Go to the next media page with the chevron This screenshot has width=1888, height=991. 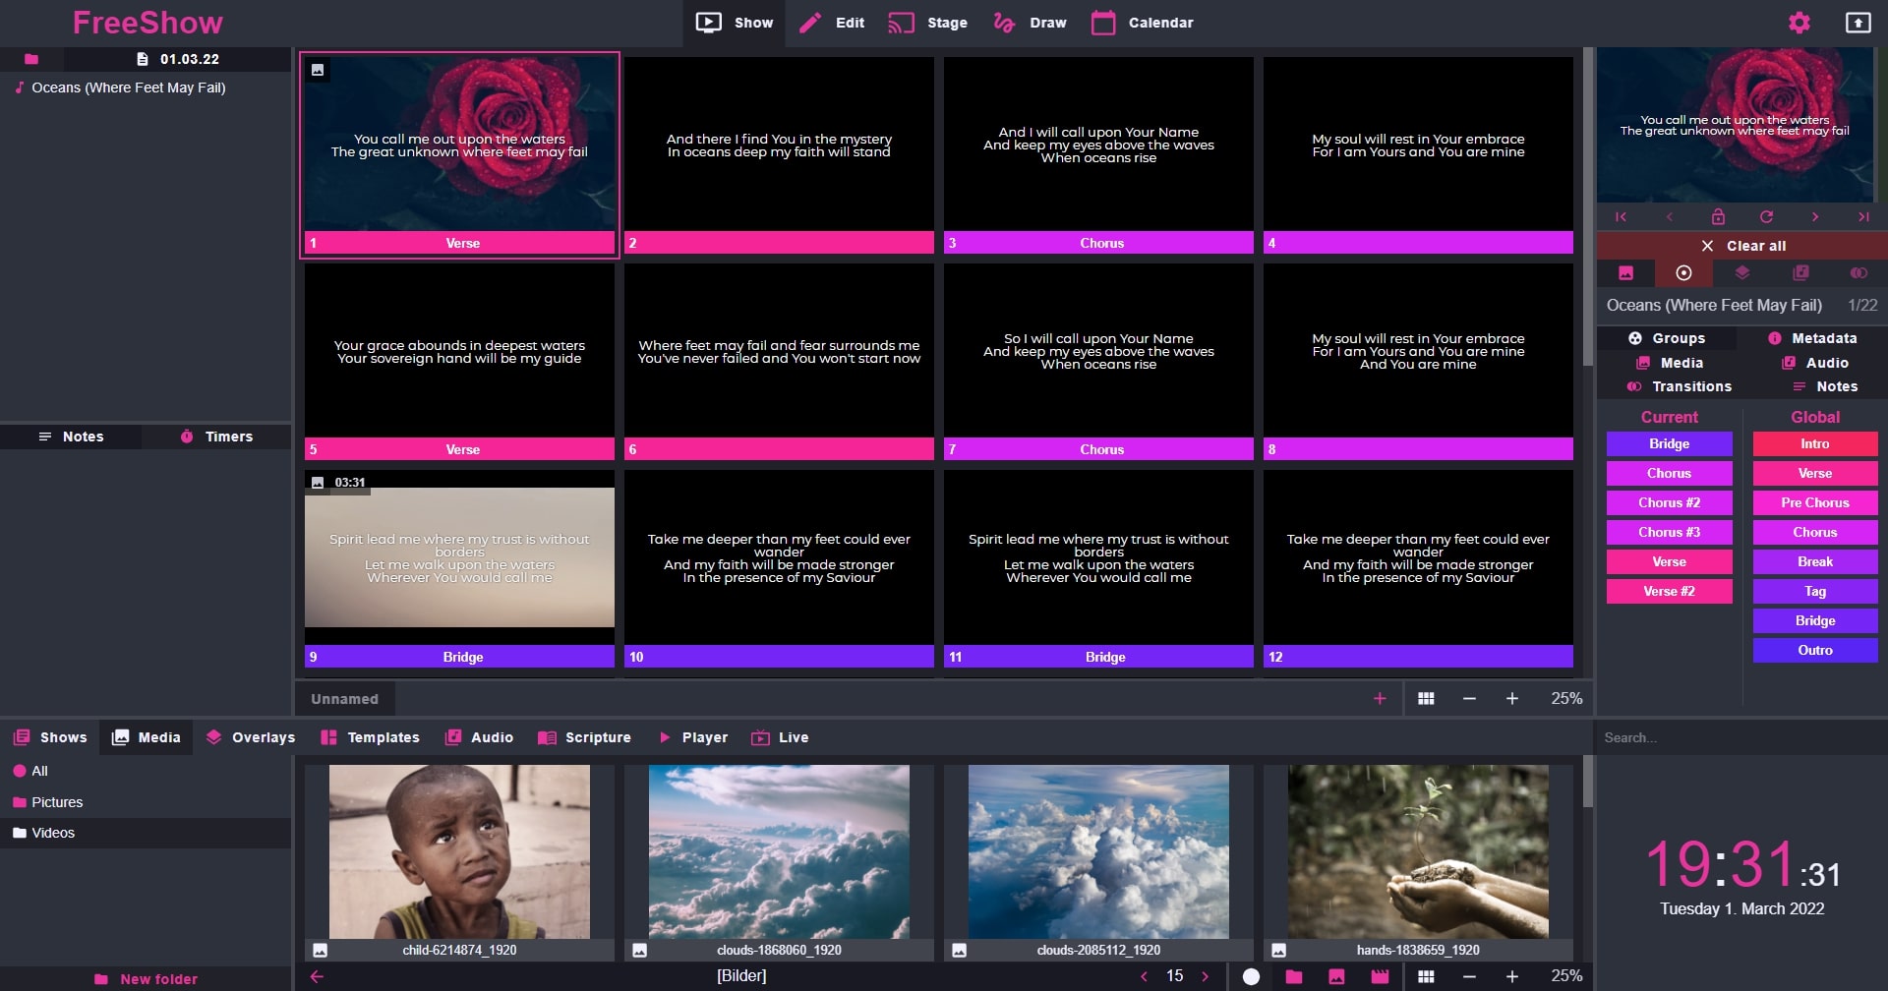(x=1206, y=975)
